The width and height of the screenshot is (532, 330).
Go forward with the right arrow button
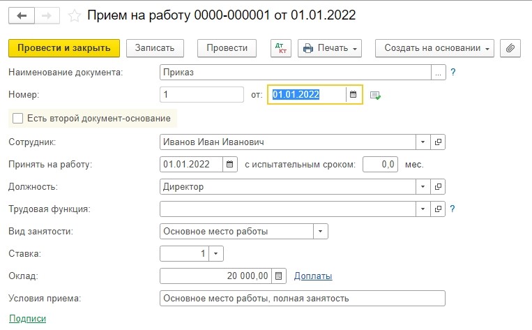coord(47,15)
